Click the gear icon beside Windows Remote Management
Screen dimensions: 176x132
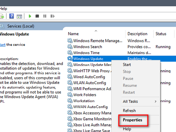click(70, 41)
